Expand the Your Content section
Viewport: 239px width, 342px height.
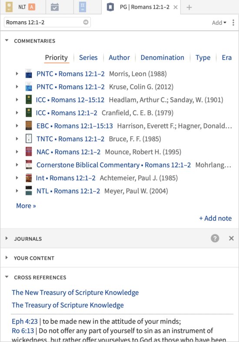click(7, 258)
